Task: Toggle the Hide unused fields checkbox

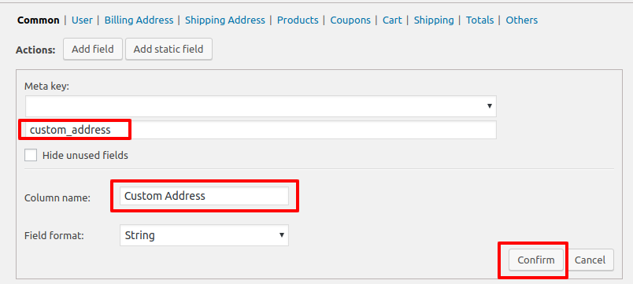Action: [31, 155]
